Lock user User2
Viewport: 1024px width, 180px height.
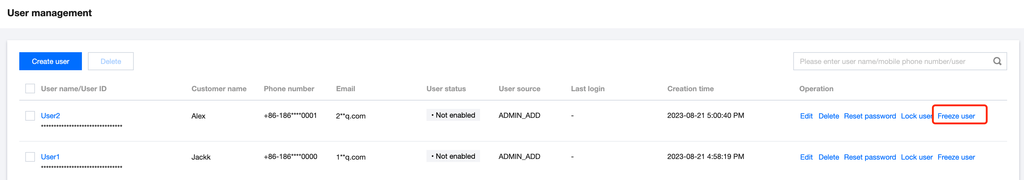(916, 116)
